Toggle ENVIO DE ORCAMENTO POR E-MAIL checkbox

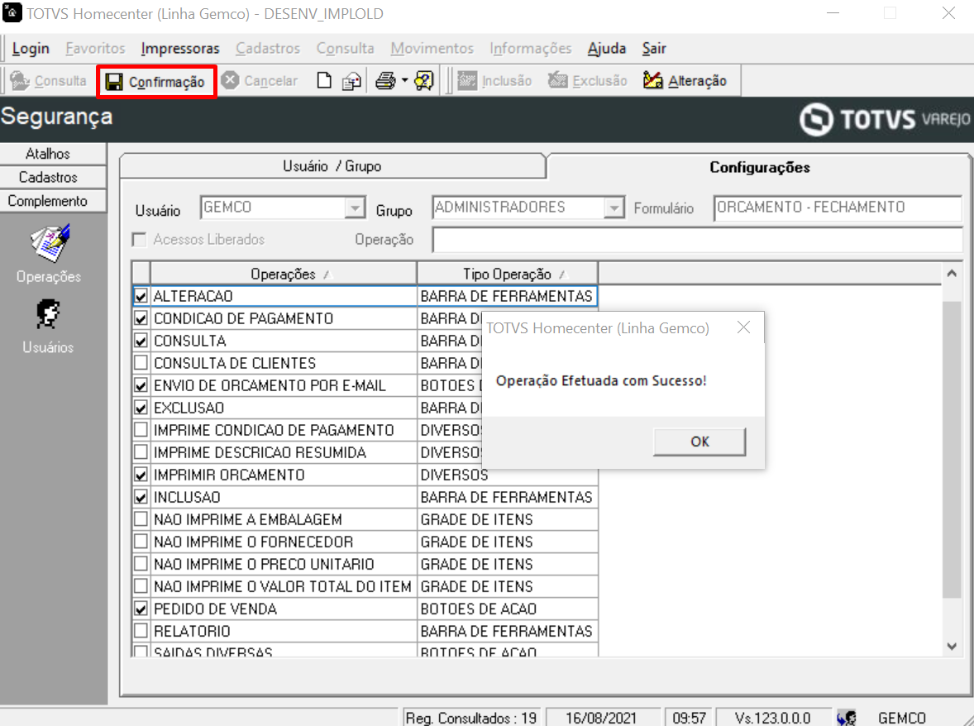click(141, 385)
